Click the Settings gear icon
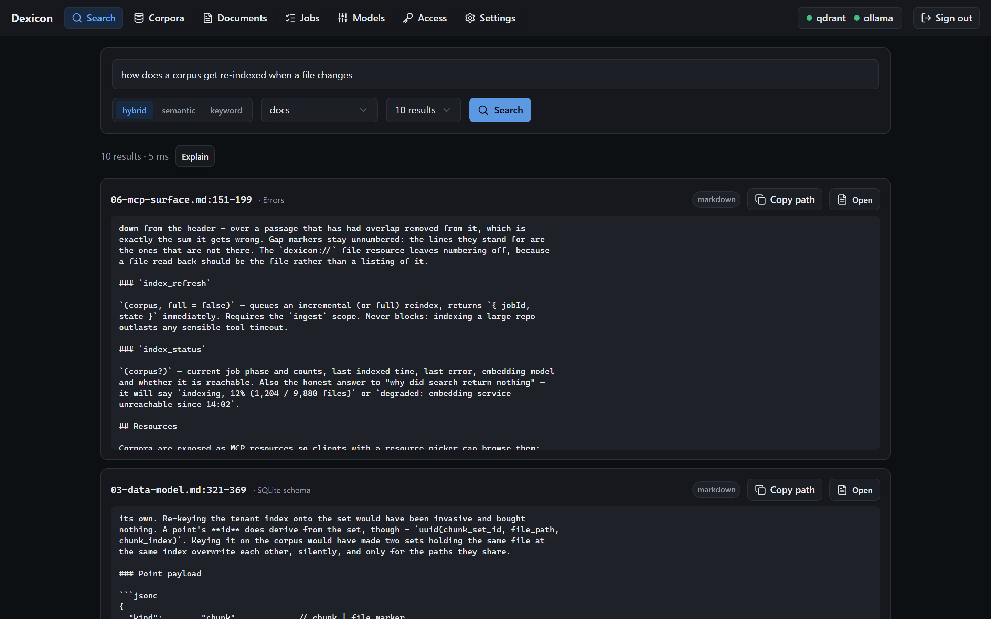The width and height of the screenshot is (991, 619). [x=470, y=18]
